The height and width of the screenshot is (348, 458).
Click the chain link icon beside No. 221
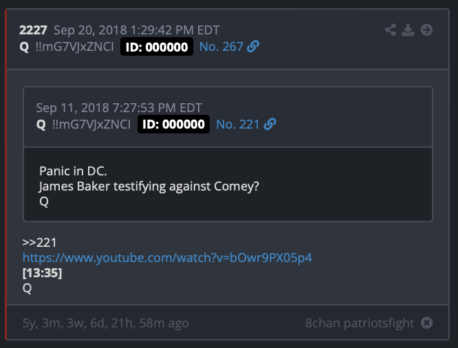coord(270,124)
